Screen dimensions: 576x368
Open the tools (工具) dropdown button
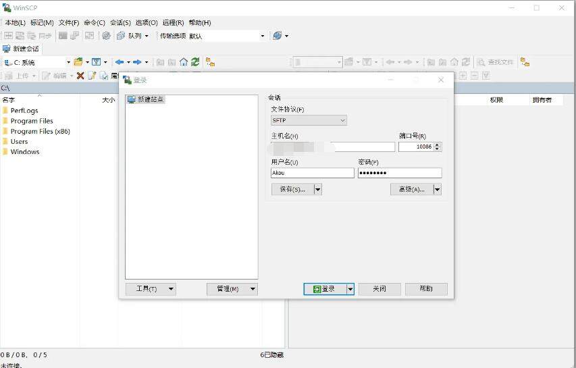[151, 289]
